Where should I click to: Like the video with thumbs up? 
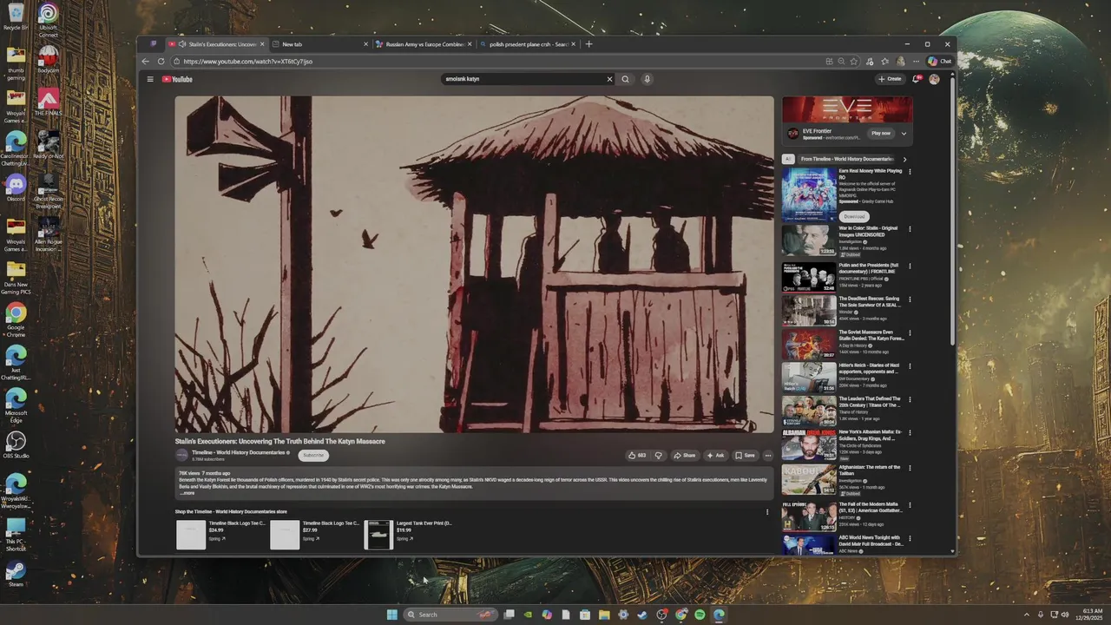pyautogui.click(x=637, y=455)
